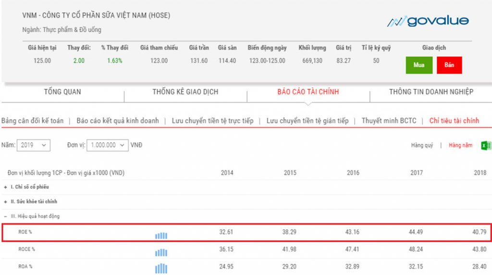Switch view to Hàng quý

[x=422, y=145]
